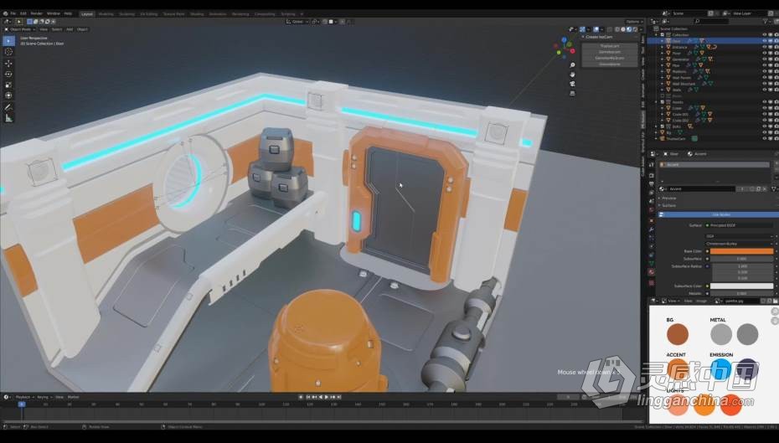Hide the Entrance object eye icon

point(765,47)
